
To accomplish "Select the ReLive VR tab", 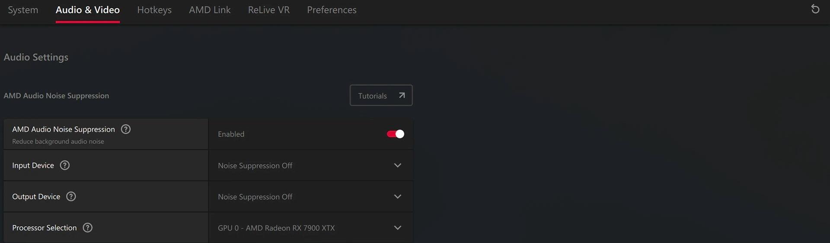I will pyautogui.click(x=269, y=10).
